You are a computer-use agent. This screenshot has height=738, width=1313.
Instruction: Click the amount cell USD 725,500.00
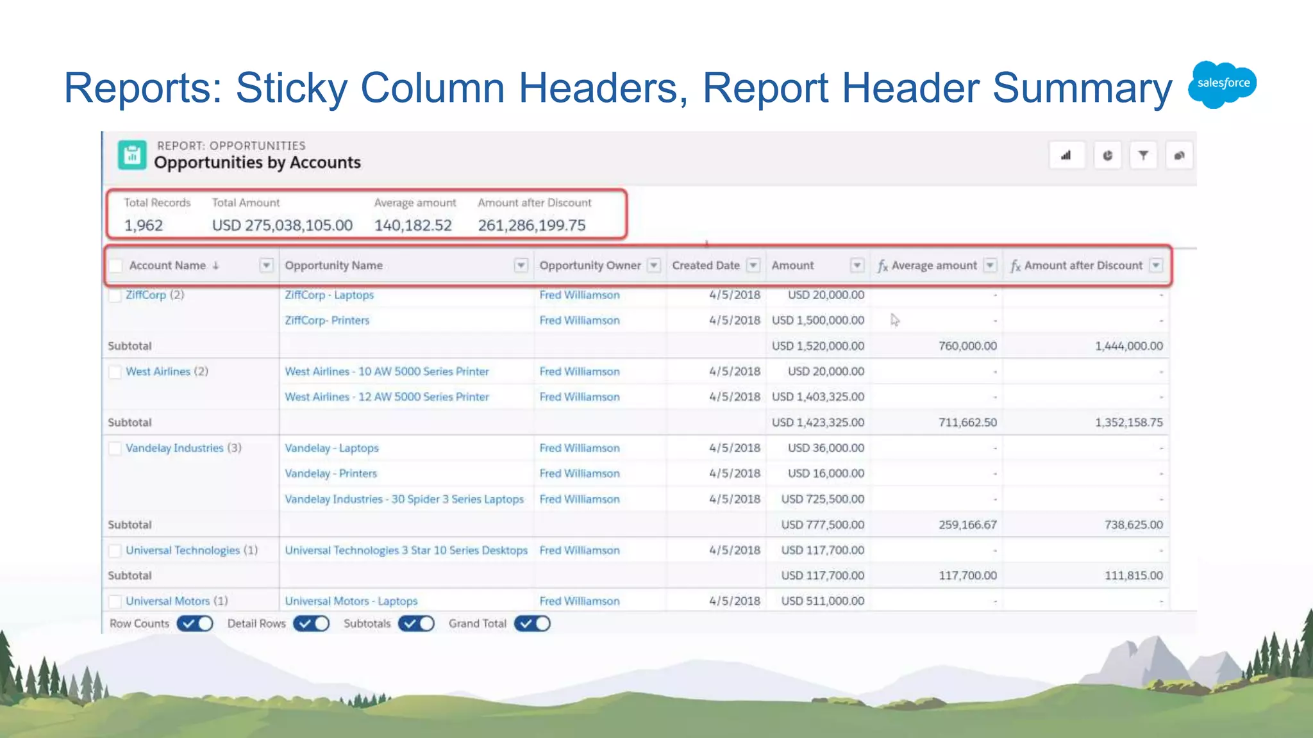tap(823, 499)
